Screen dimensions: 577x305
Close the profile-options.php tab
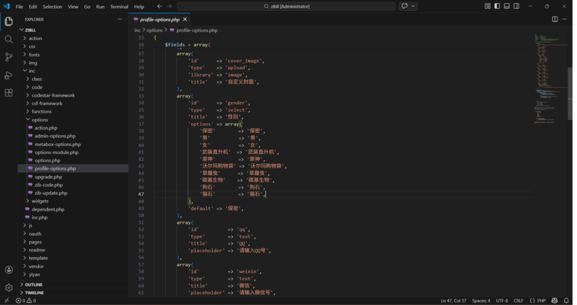185,19
